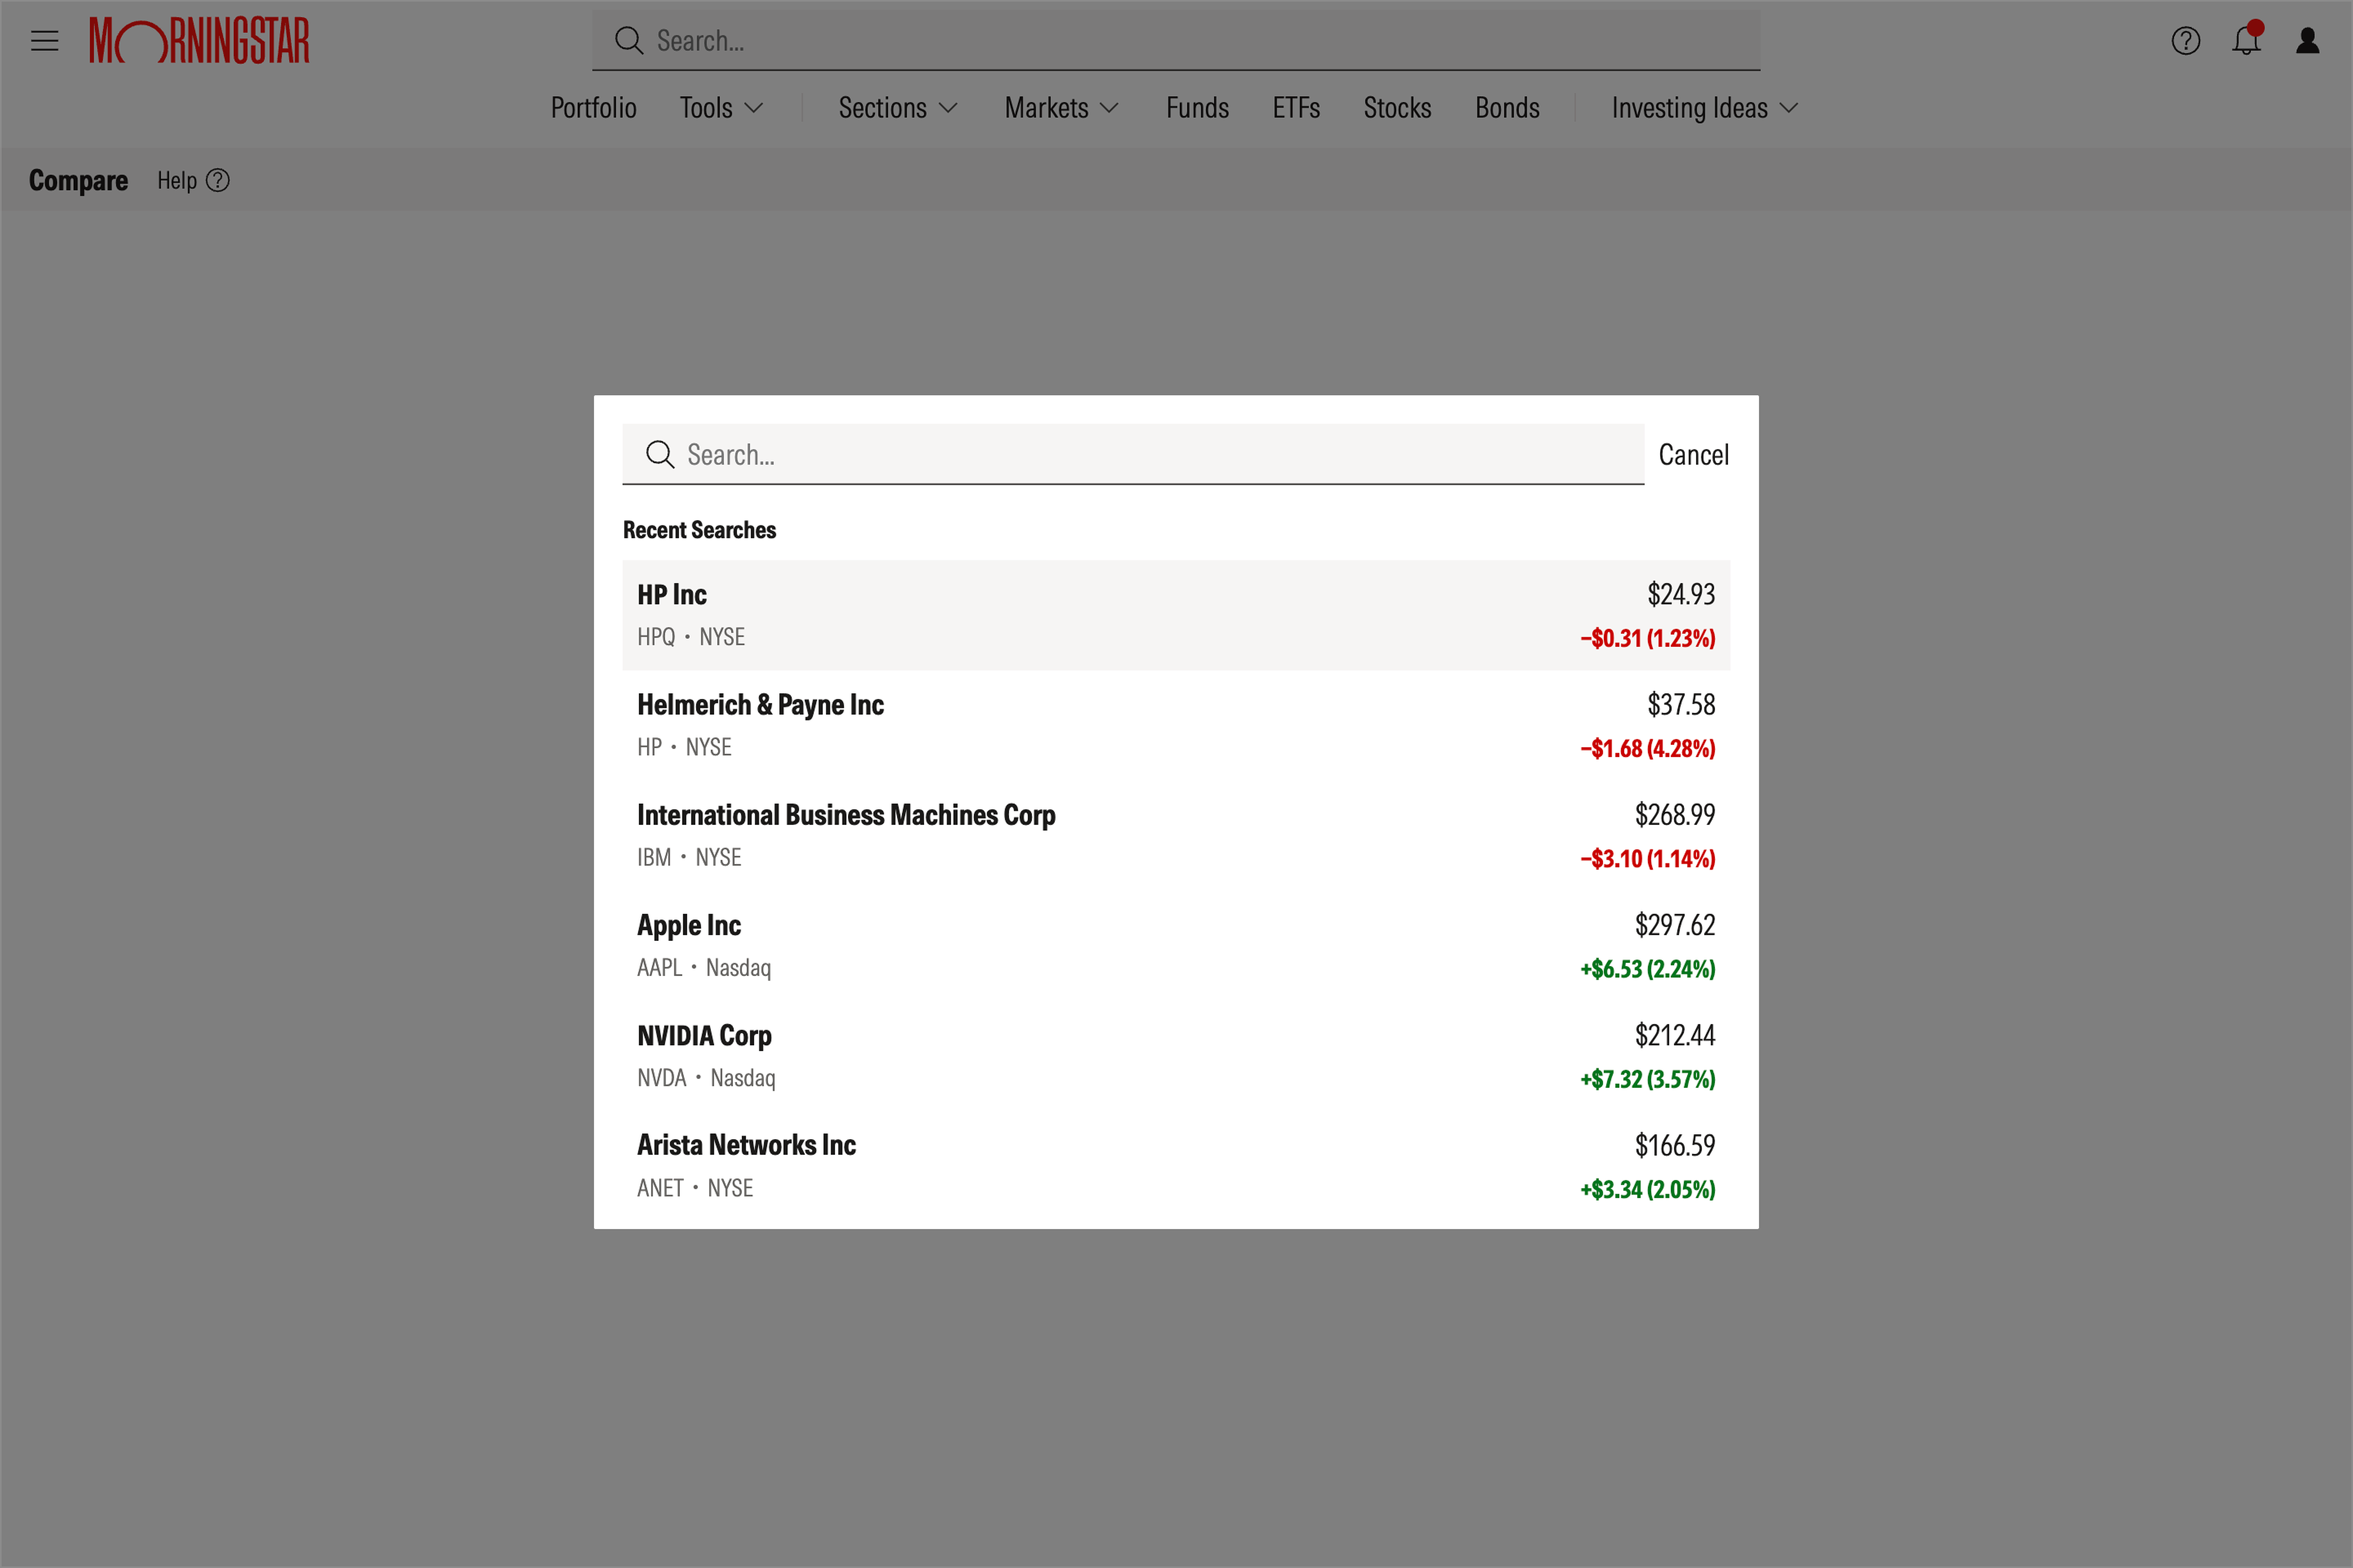
Task: Click the $212.44 price value
Action: 1675,1035
